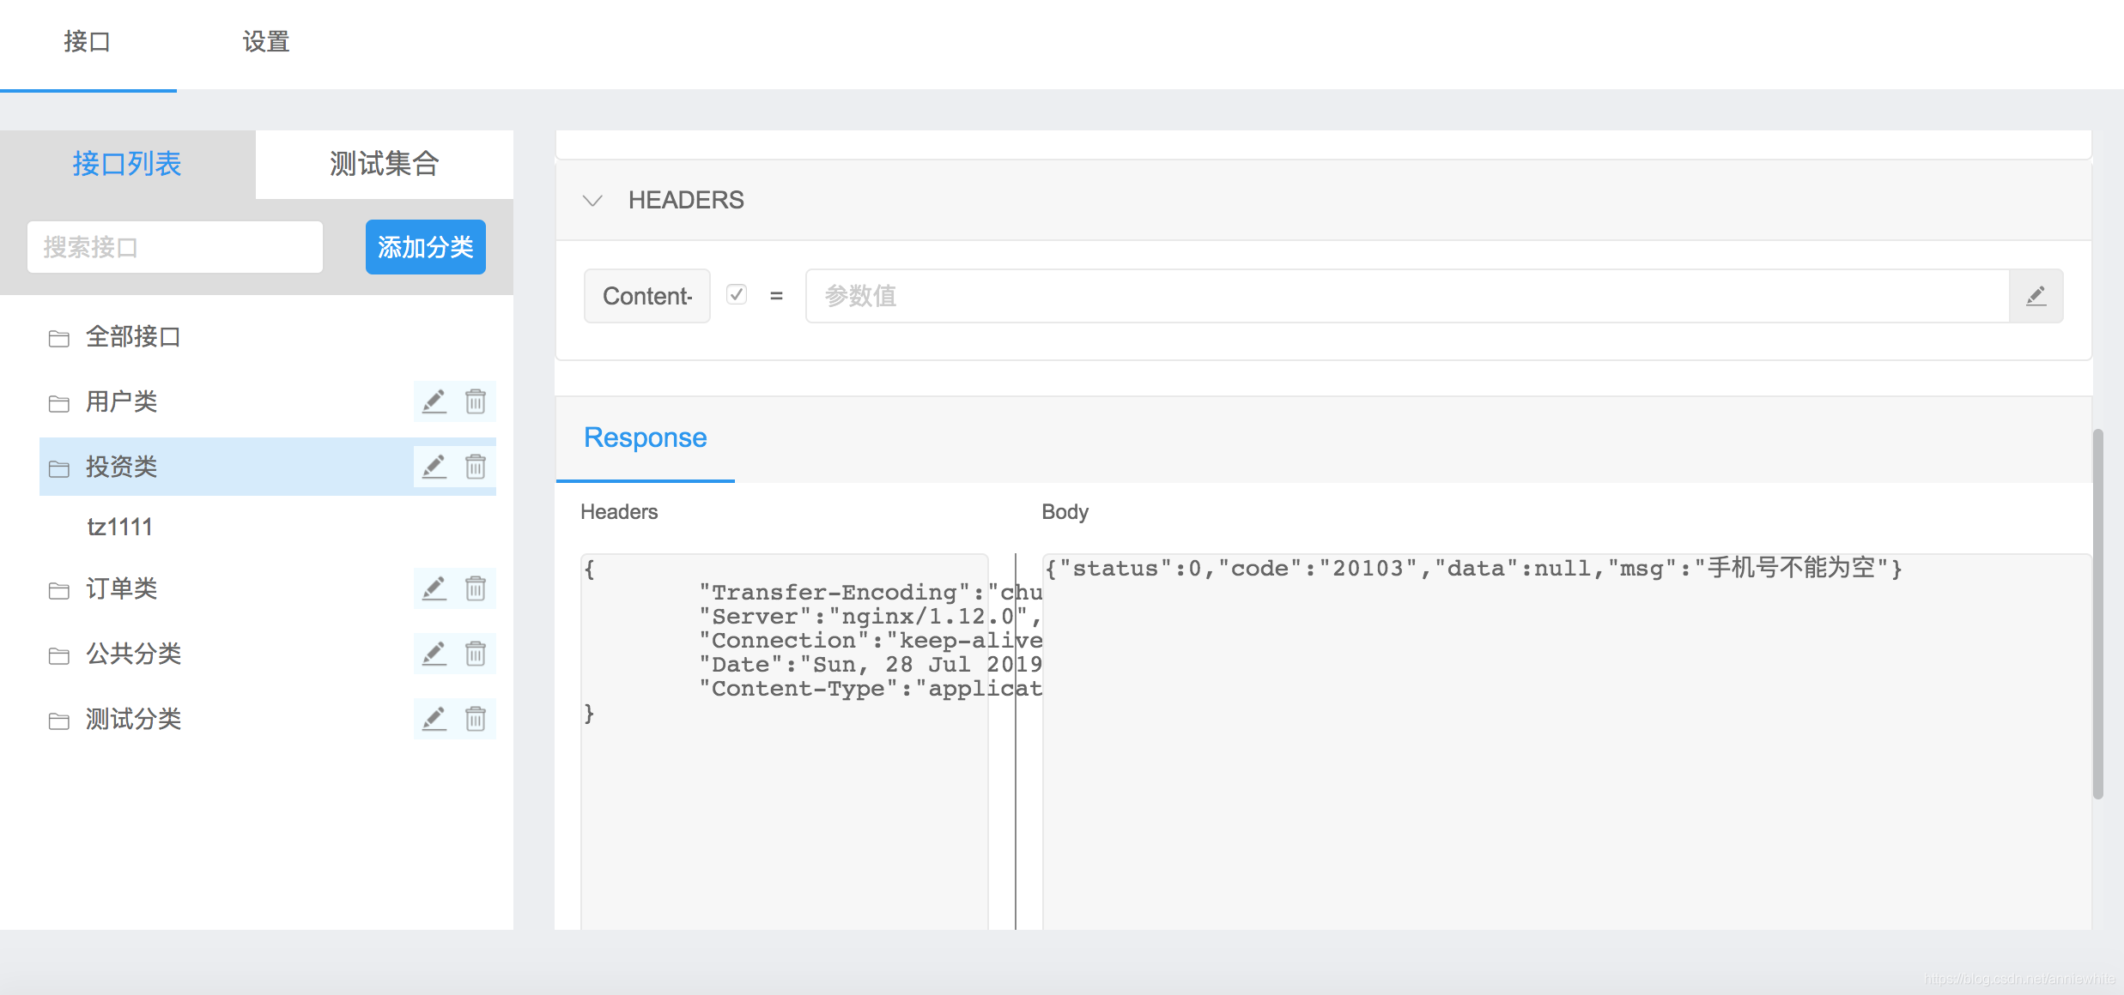This screenshot has width=2124, height=995.
Task: Click the edit pencil for 用户类
Action: point(434,401)
